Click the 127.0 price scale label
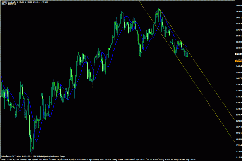242x161 pixels. [239, 127]
